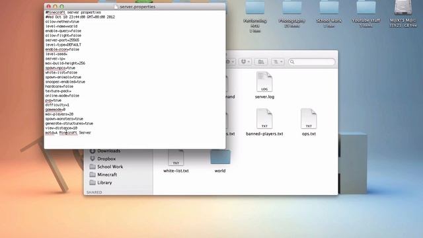Click the "snooper-enabled=true" line
The image size is (423, 238).
(x=65, y=82)
